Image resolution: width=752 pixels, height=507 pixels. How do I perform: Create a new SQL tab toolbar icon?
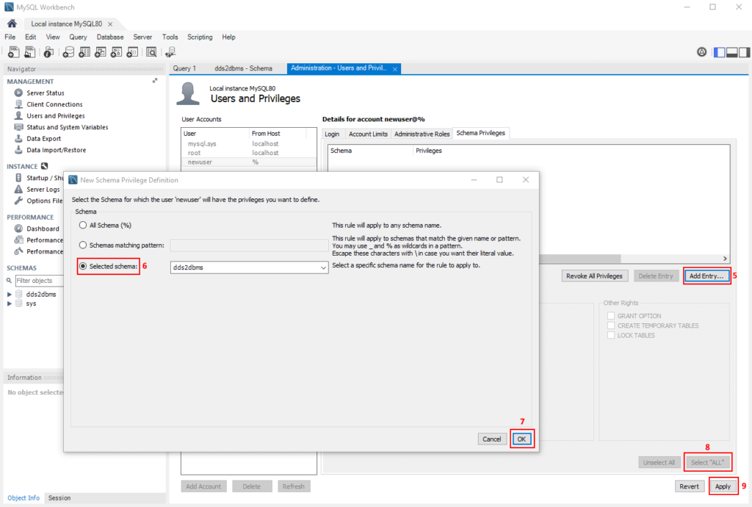13,52
